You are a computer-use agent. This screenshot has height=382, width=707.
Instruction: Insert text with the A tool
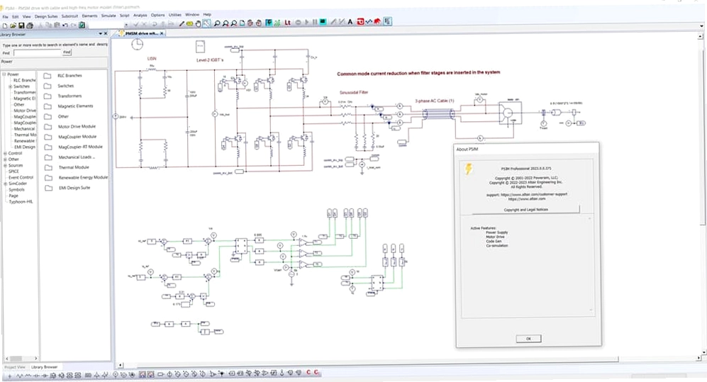click(x=350, y=22)
